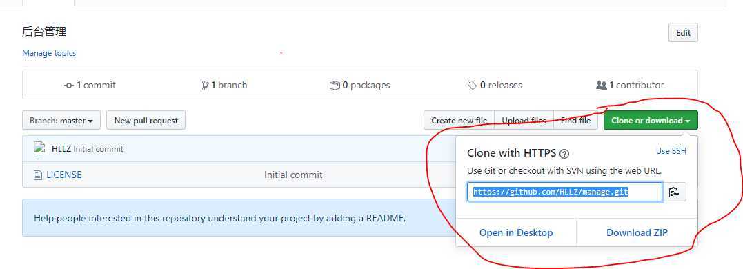Select the clone URL text field
This screenshot has width=743, height=269.
[564, 192]
